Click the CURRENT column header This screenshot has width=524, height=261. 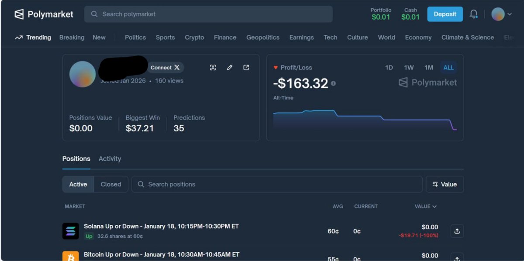[x=366, y=206]
